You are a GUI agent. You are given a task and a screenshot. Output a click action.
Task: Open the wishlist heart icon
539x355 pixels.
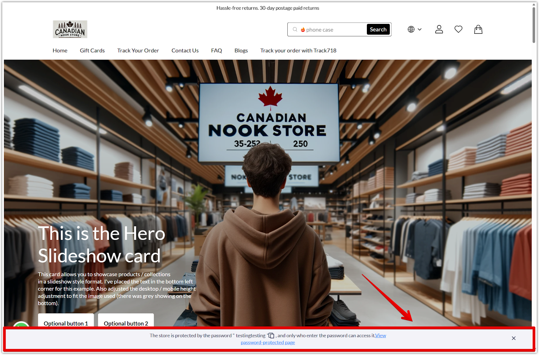pyautogui.click(x=458, y=29)
